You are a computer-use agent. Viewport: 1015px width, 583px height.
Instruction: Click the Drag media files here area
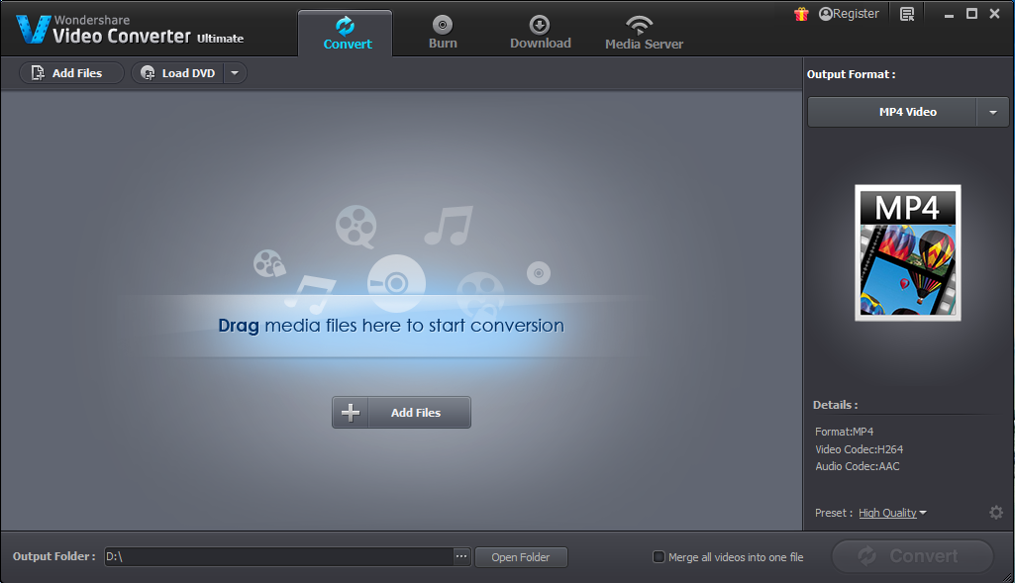391,326
